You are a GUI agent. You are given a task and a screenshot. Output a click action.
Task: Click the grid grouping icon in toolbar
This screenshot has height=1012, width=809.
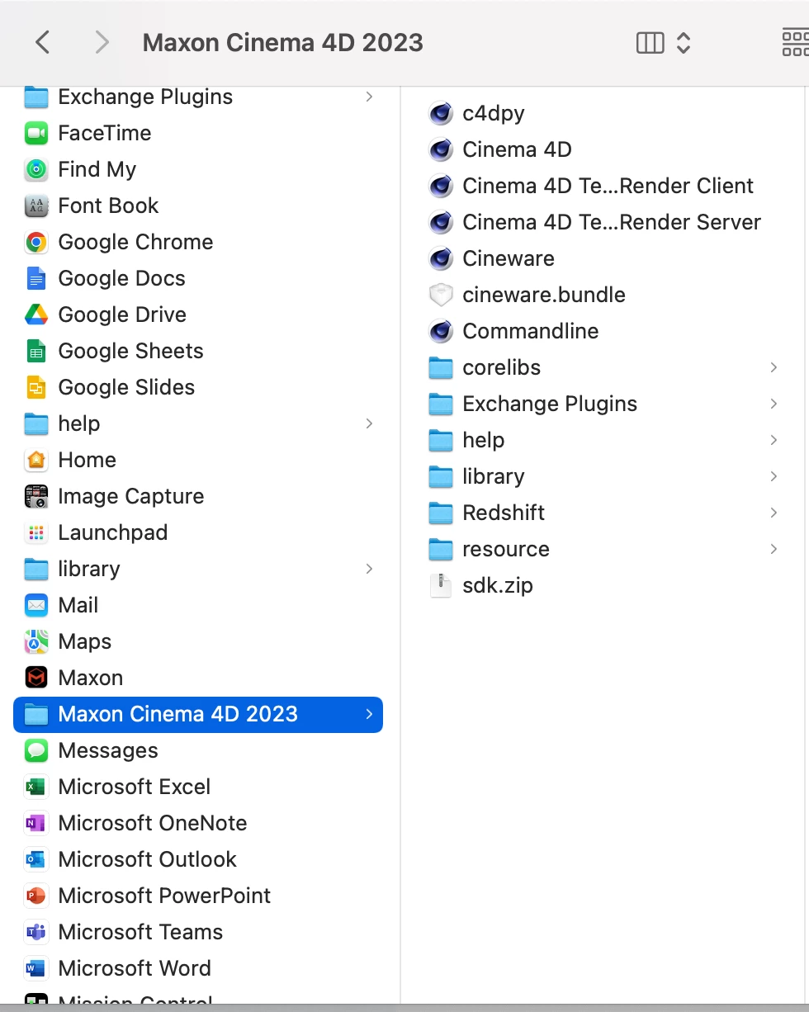click(795, 43)
